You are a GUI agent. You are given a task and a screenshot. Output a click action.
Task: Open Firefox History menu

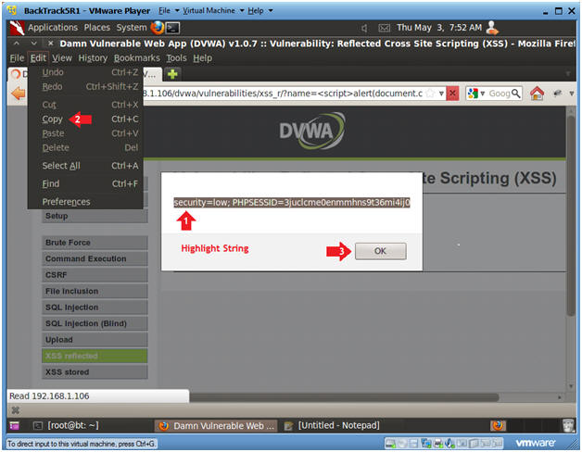point(93,58)
